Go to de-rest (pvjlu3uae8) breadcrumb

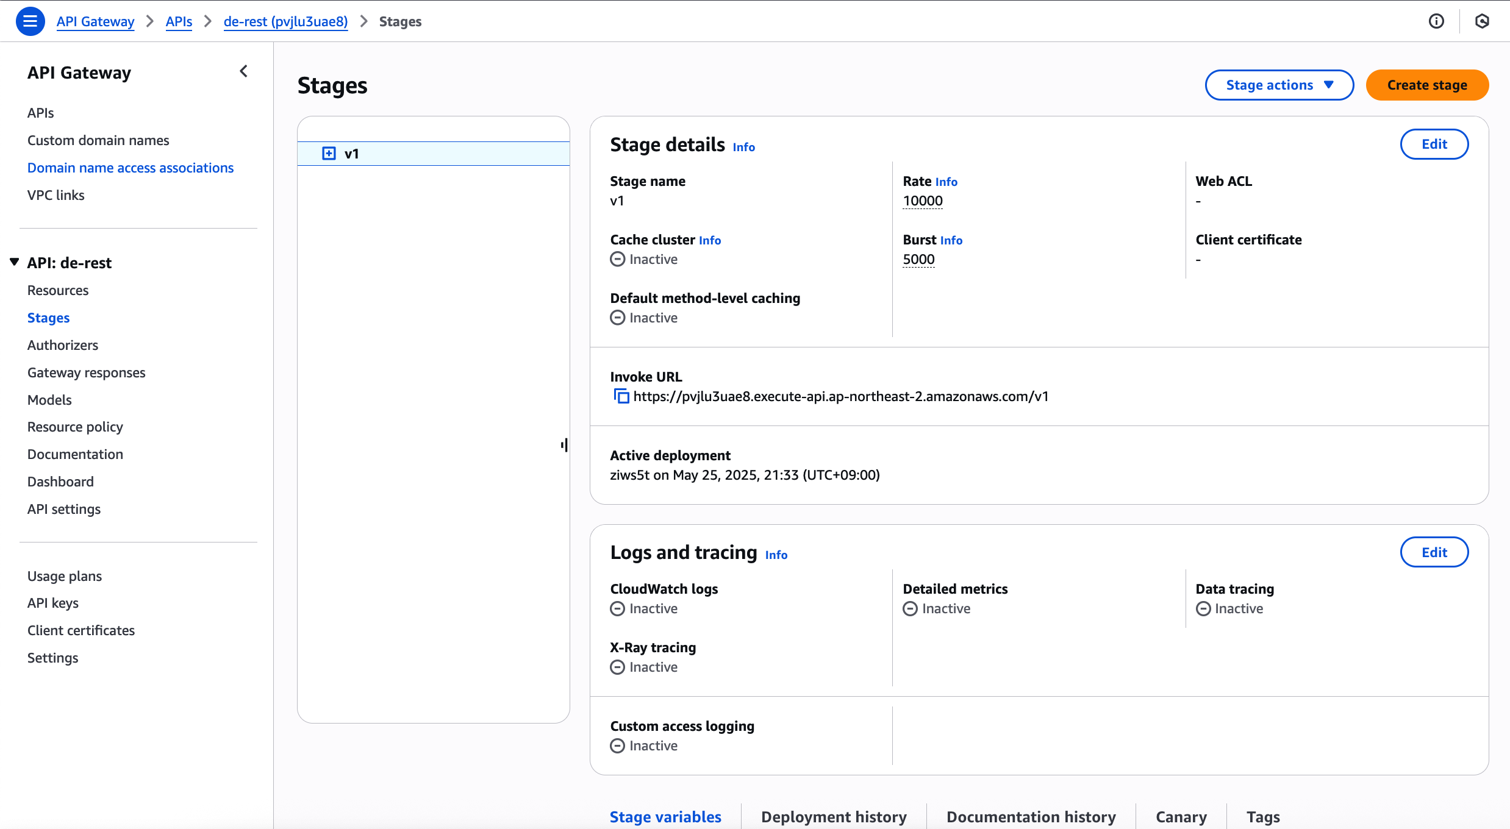coord(285,21)
